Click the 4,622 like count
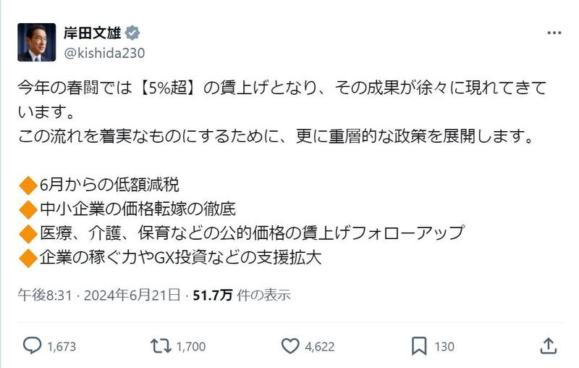This screenshot has height=368, width=579. (320, 346)
